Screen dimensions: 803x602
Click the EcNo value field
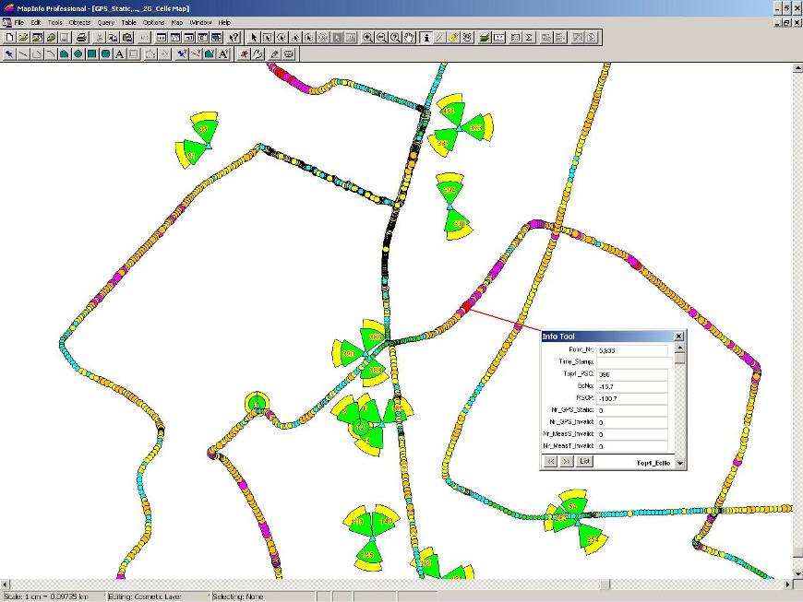[x=632, y=386]
